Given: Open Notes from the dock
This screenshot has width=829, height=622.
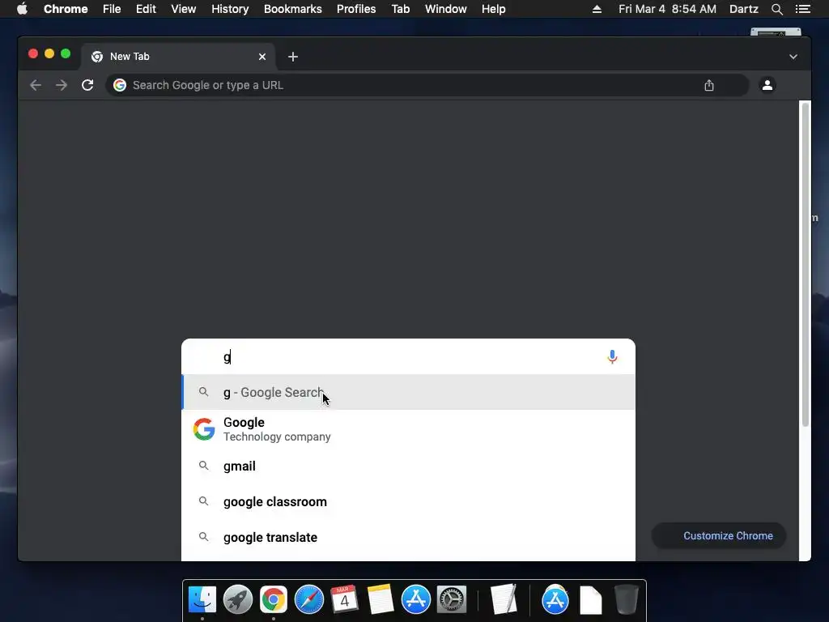Looking at the screenshot, I should click(x=380, y=599).
